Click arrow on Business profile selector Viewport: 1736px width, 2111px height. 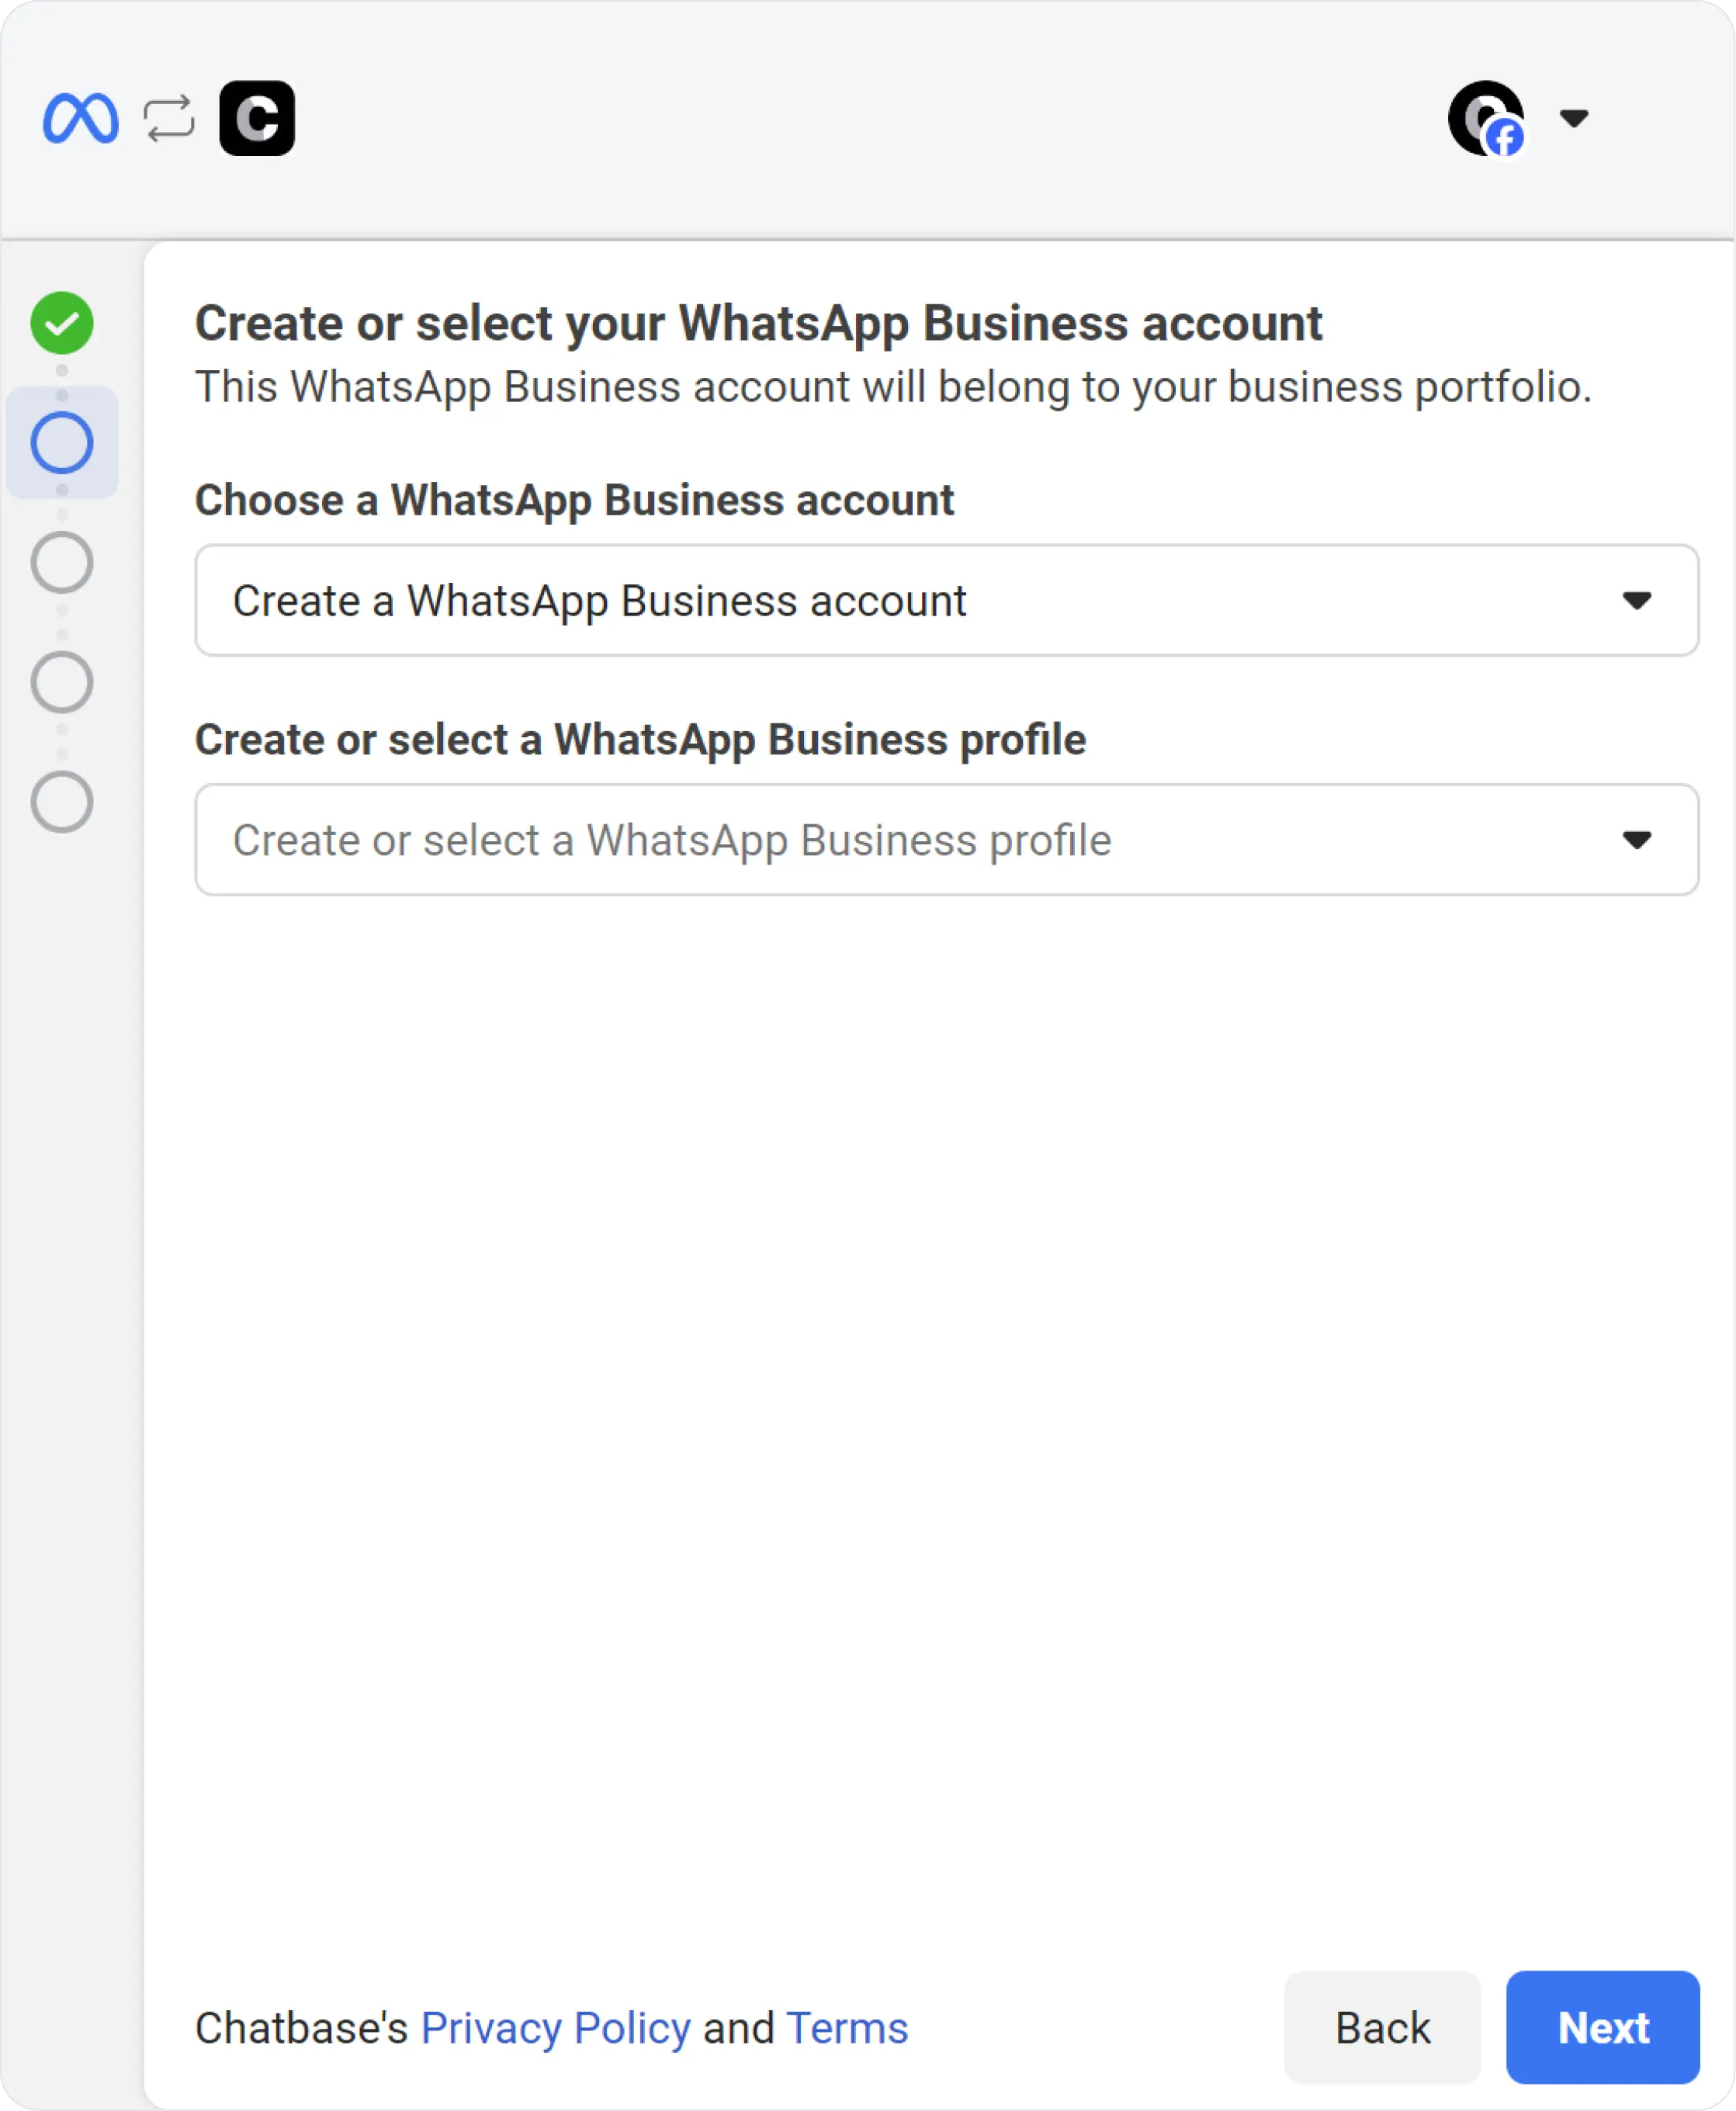pos(1636,840)
